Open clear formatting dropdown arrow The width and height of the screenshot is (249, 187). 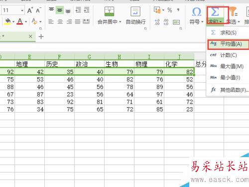pos(40,22)
